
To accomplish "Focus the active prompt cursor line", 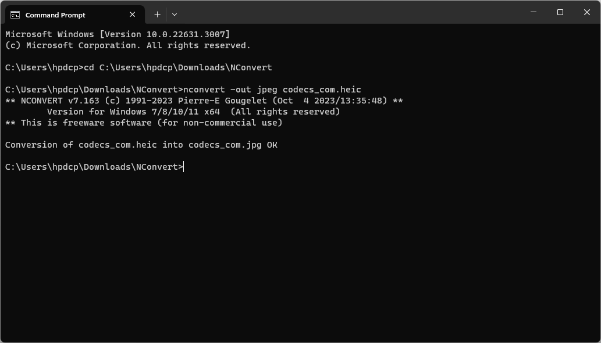I will (x=184, y=167).
